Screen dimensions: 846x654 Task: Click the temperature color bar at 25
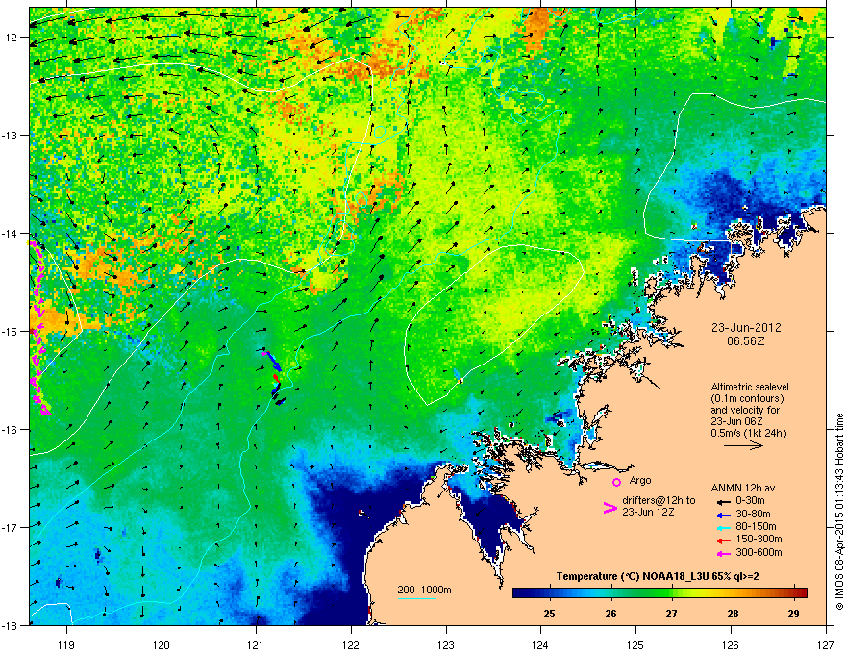pyautogui.click(x=550, y=592)
